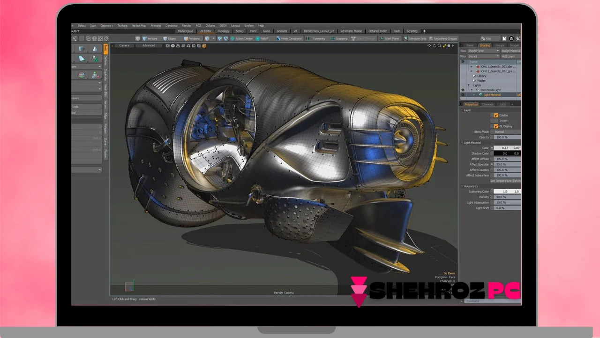Click orange Octane viewport icon
600x338 pixels.
click(x=204, y=46)
